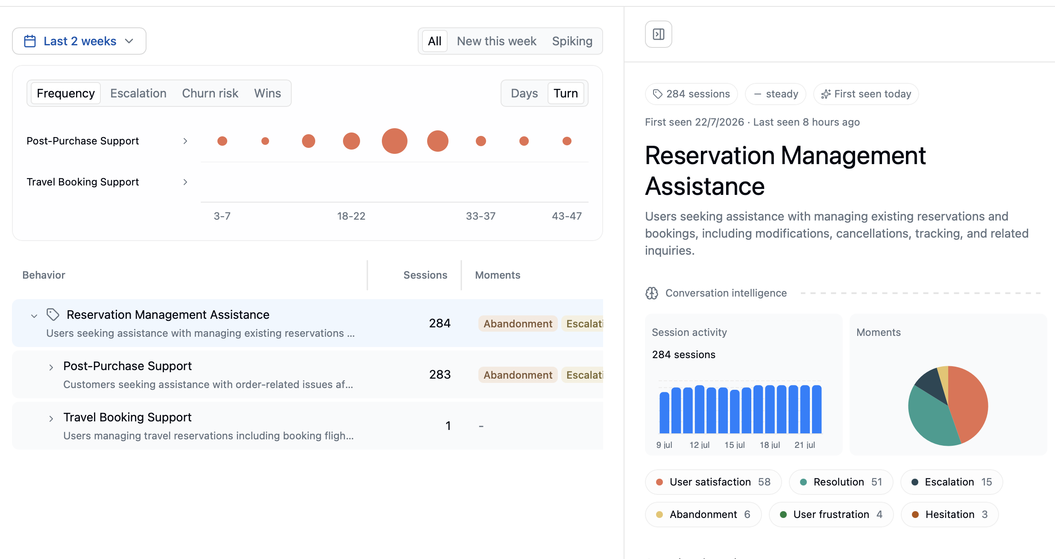This screenshot has width=1055, height=559.
Task: Select Escalation 15 legend chip
Action: pyautogui.click(x=952, y=482)
